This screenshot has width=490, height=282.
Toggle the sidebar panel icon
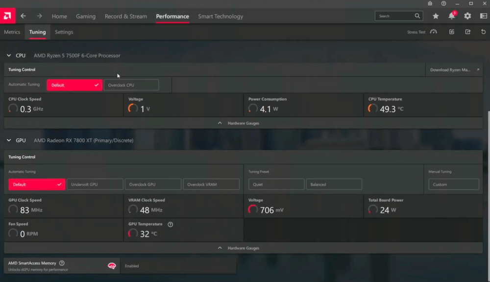pyautogui.click(x=484, y=16)
